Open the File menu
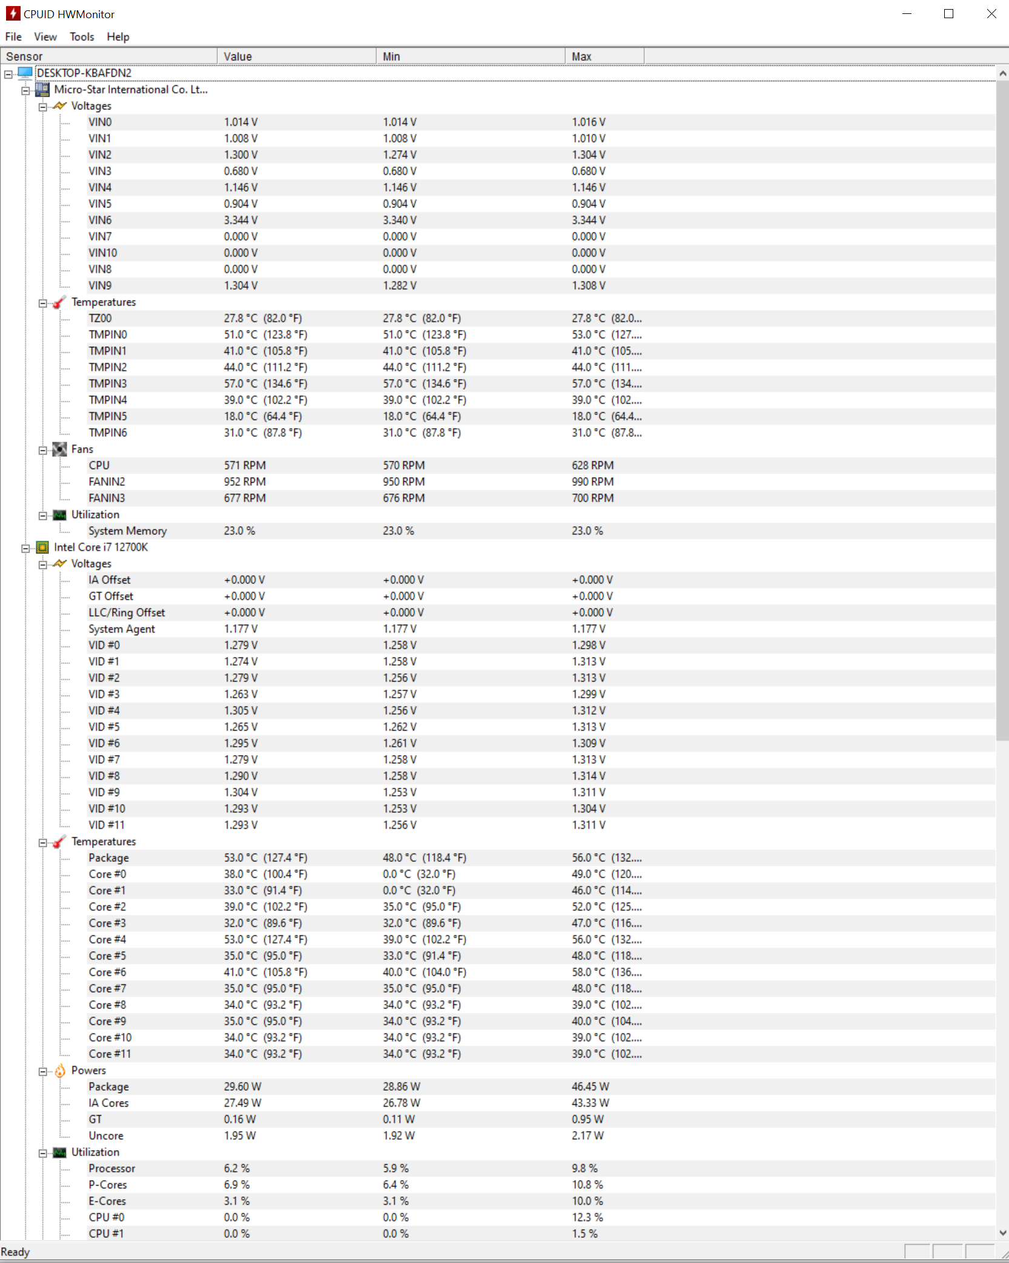The width and height of the screenshot is (1009, 1263). point(13,37)
